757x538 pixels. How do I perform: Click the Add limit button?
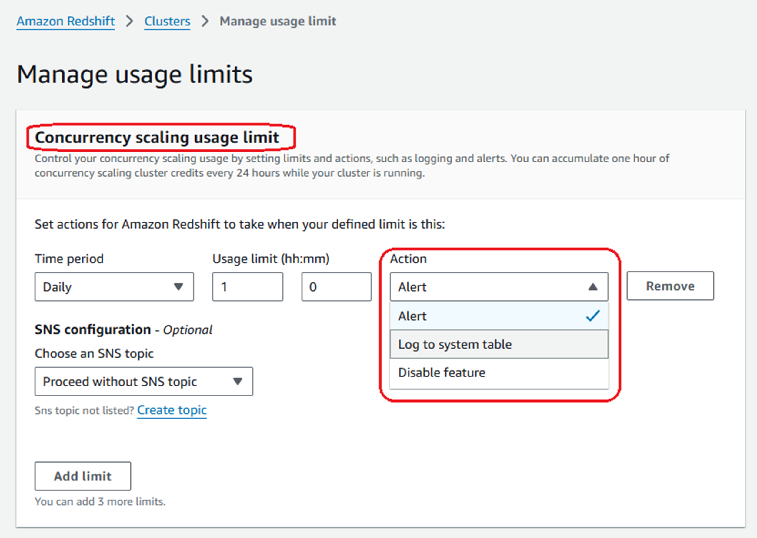click(83, 476)
